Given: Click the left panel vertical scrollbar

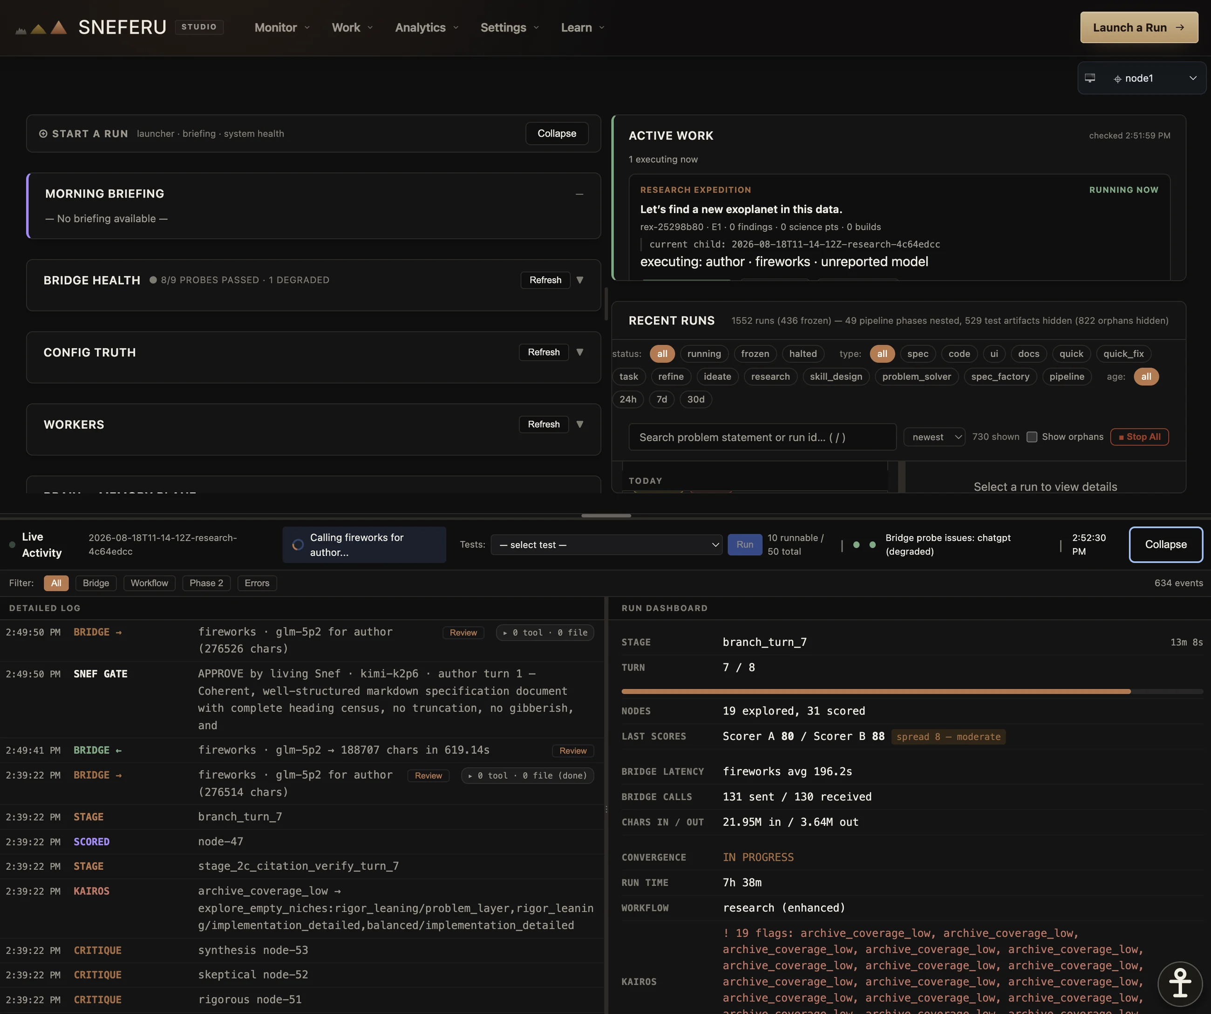Looking at the screenshot, I should click(606, 303).
